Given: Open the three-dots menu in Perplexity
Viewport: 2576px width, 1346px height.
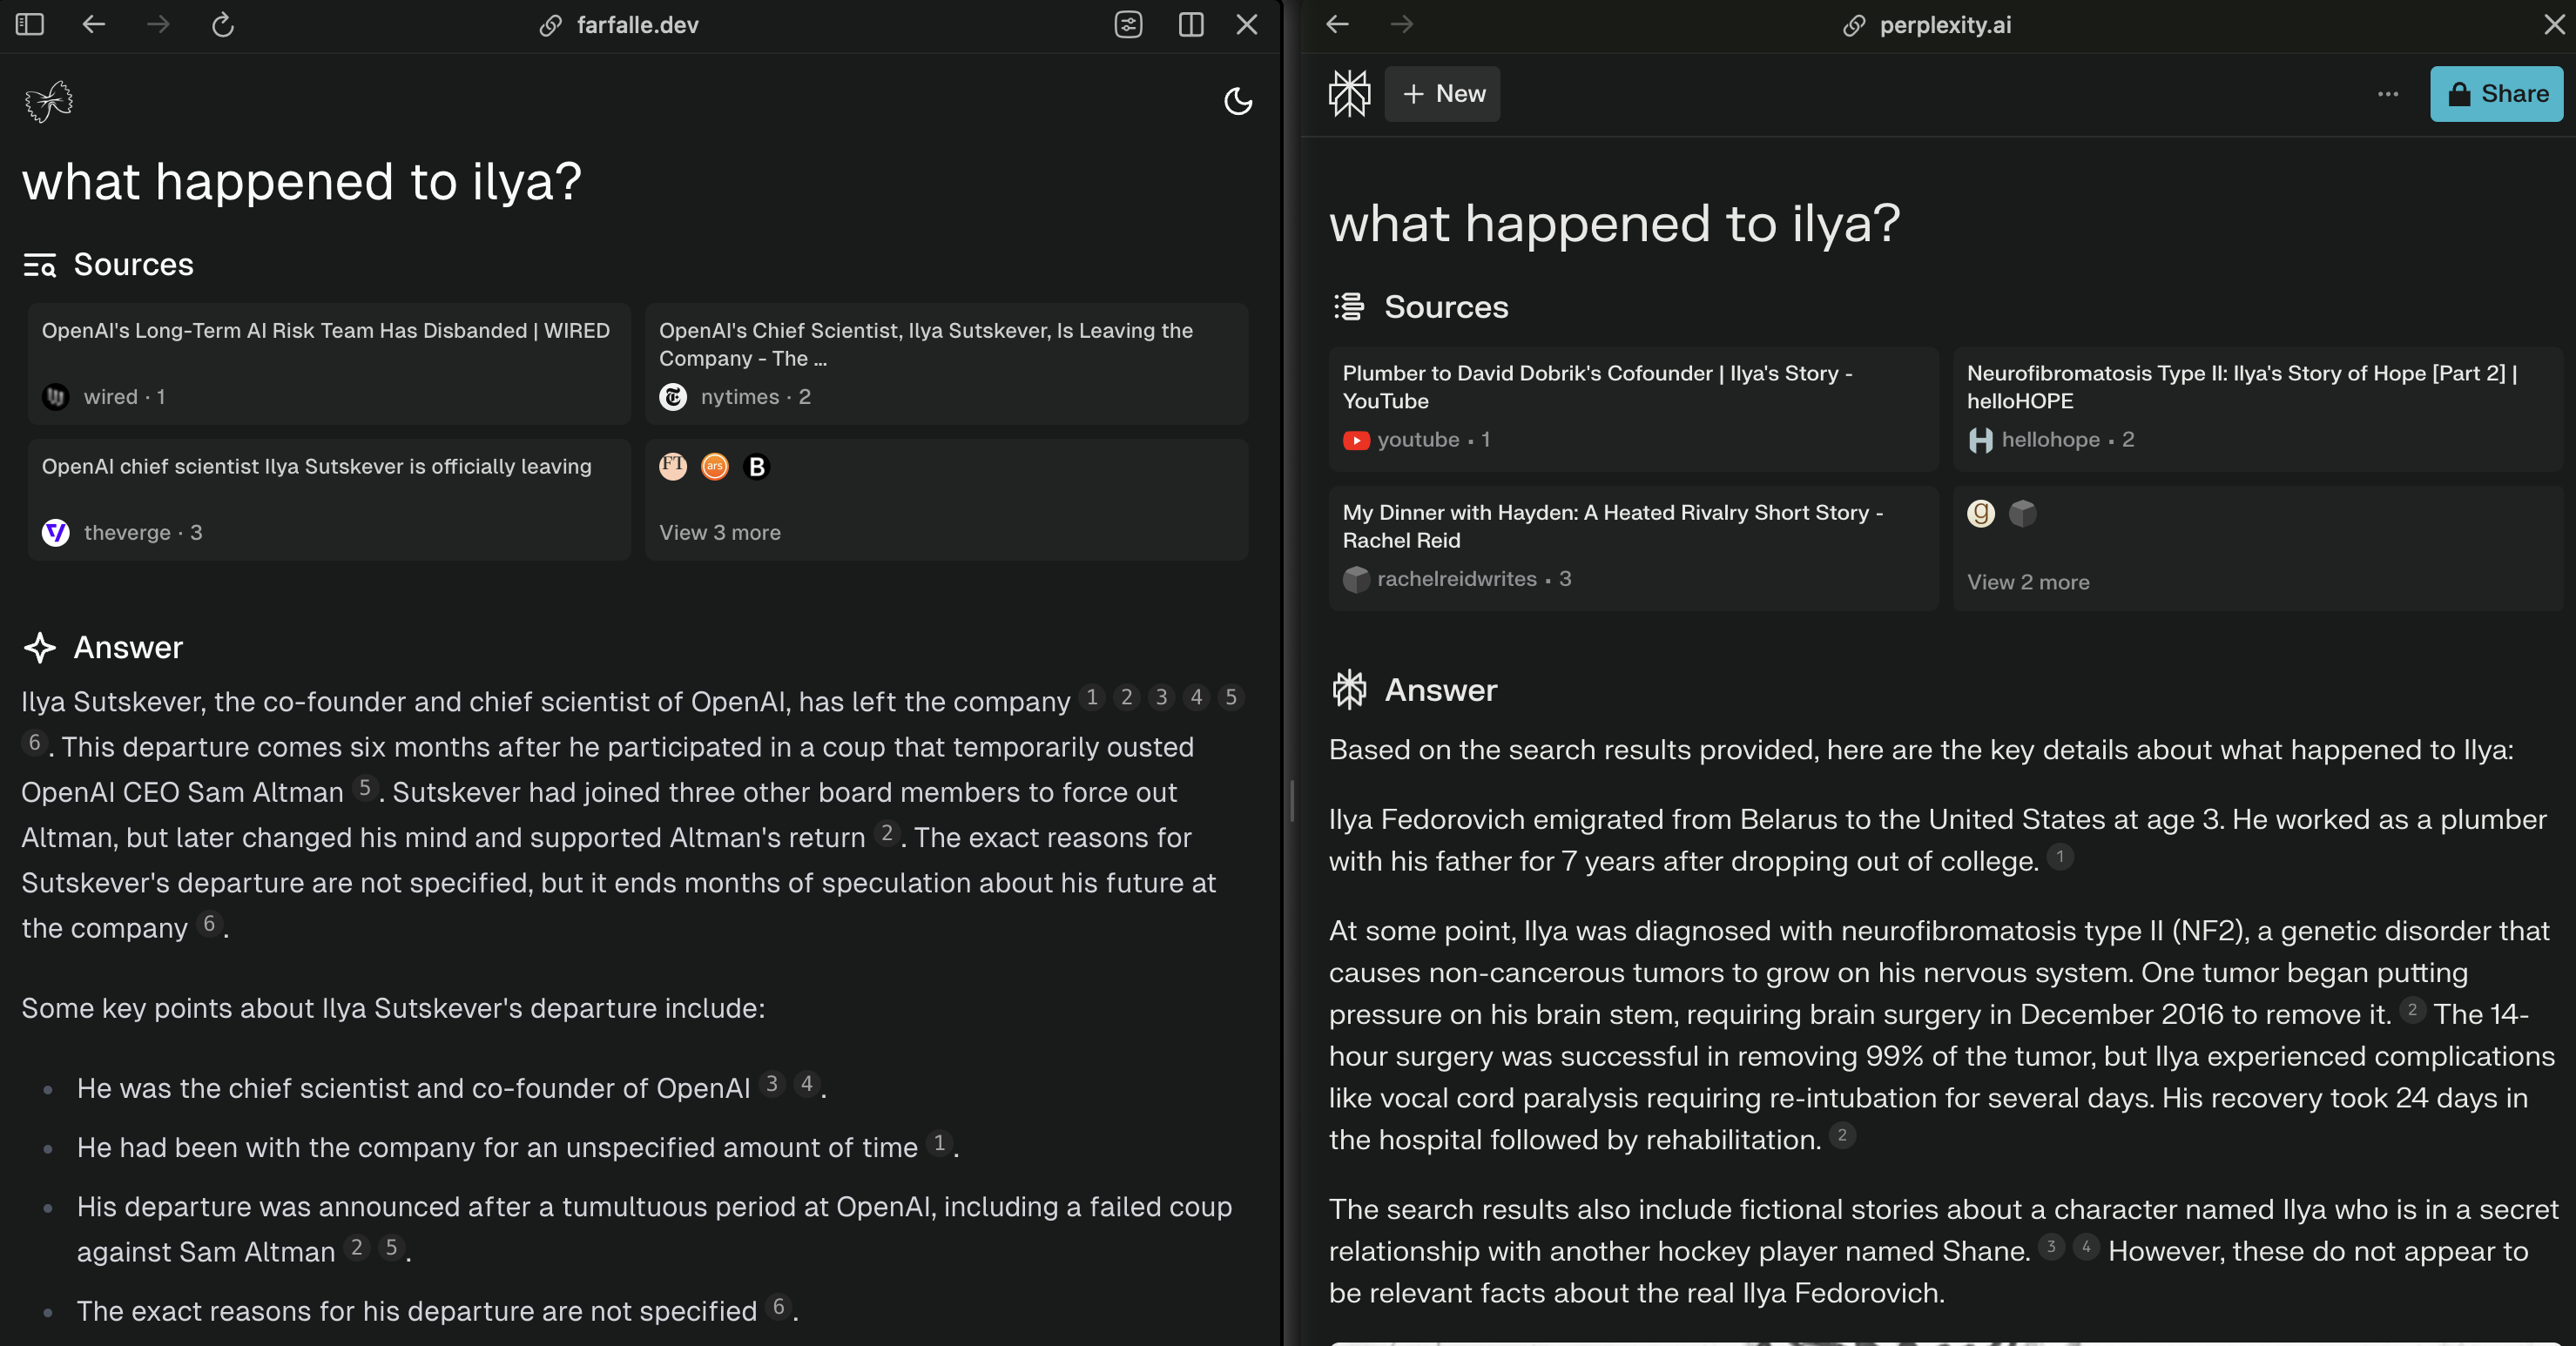Looking at the screenshot, I should [2388, 94].
